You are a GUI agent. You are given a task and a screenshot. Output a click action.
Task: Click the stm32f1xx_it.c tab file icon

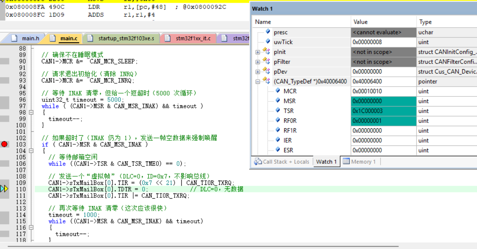coord(168,38)
